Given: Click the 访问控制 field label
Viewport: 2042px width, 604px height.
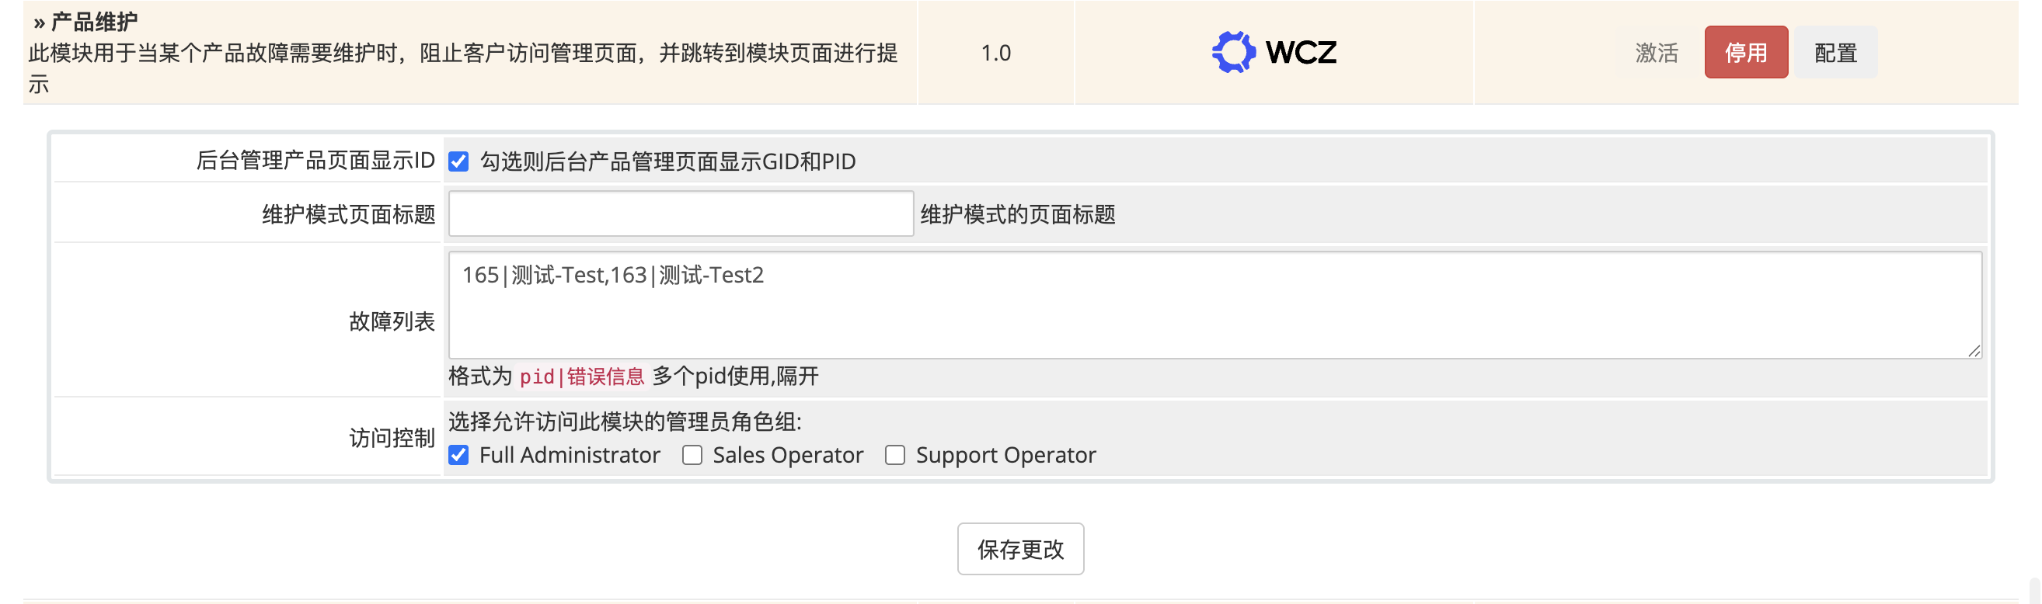Looking at the screenshot, I should click(x=392, y=438).
